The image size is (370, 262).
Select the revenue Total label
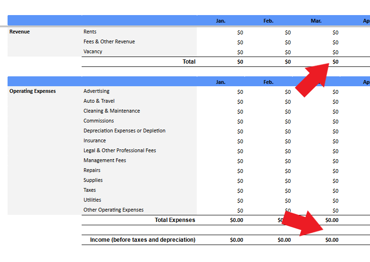(189, 62)
